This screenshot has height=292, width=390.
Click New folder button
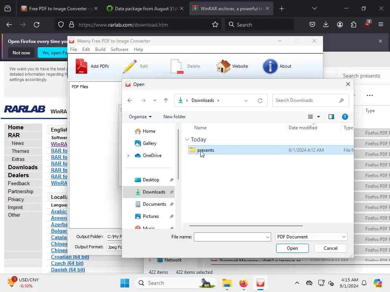[174, 117]
